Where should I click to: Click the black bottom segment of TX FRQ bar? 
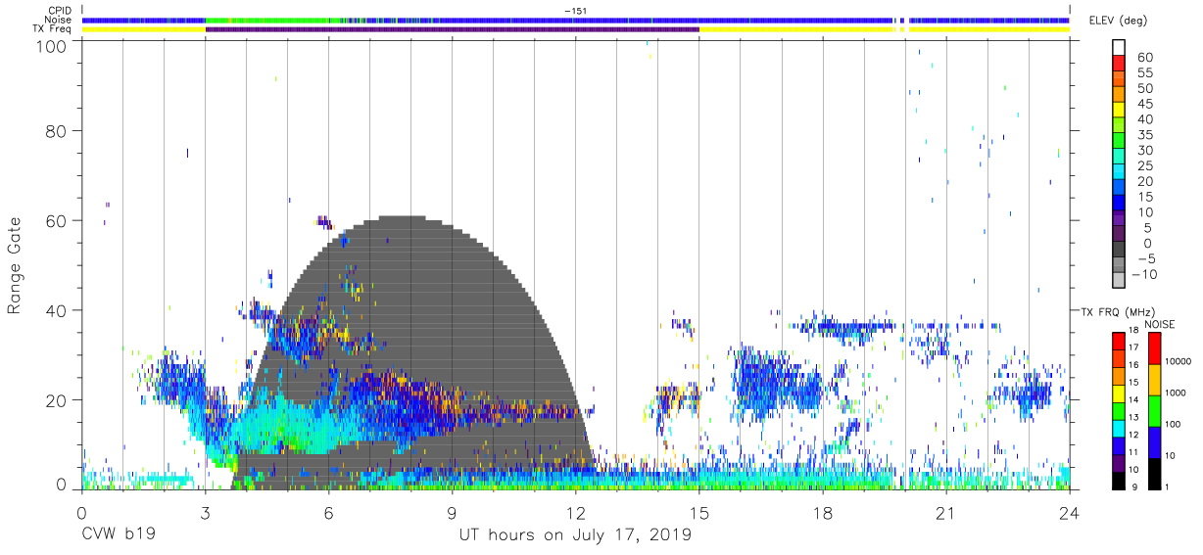1119,481
